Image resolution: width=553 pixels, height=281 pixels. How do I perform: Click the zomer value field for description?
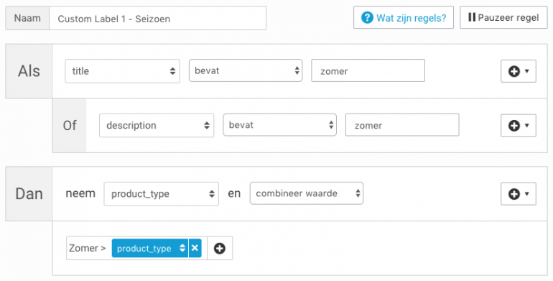[x=402, y=125]
